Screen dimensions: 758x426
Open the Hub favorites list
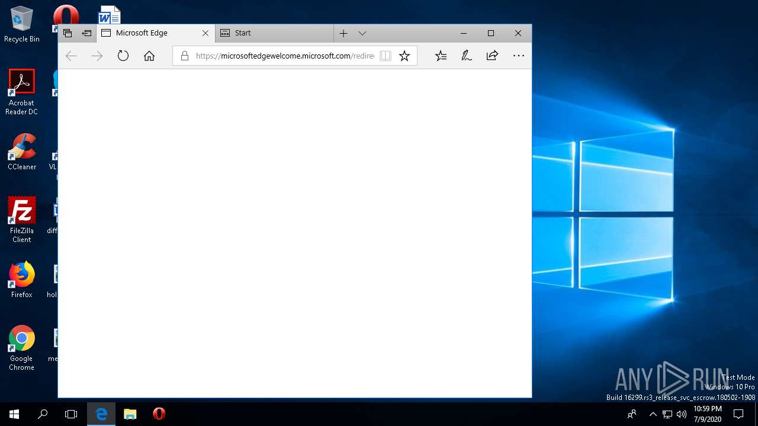(441, 56)
